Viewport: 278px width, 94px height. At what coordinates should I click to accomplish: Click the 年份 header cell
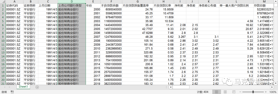(x=93, y=5)
